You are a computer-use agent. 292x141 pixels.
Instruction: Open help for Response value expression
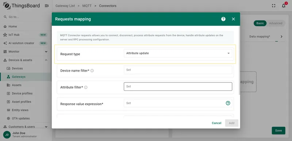point(228,103)
